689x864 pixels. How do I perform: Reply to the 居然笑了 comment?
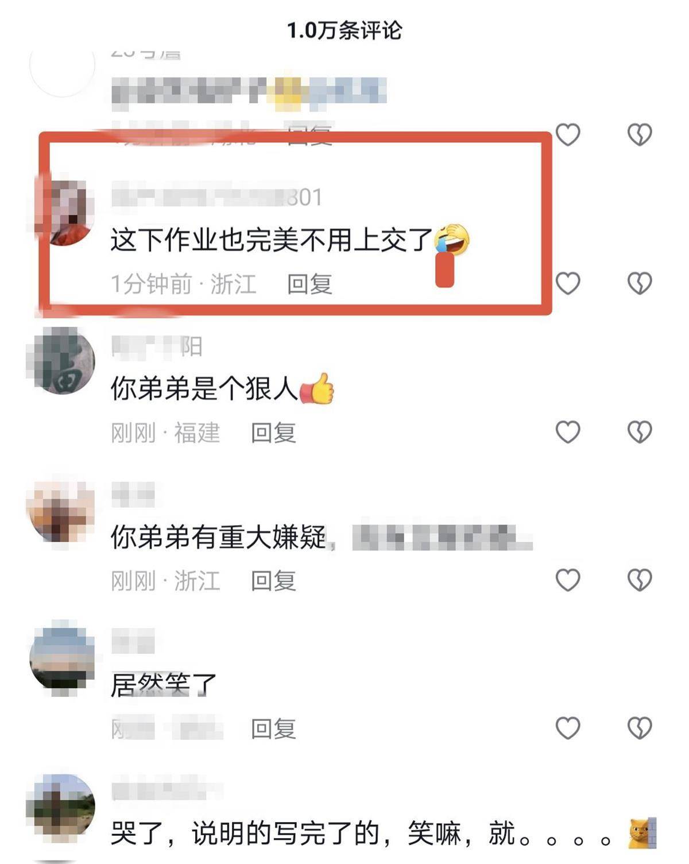pos(273,729)
